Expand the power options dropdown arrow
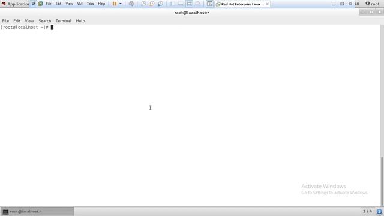This screenshot has width=384, height=216. point(120,4)
